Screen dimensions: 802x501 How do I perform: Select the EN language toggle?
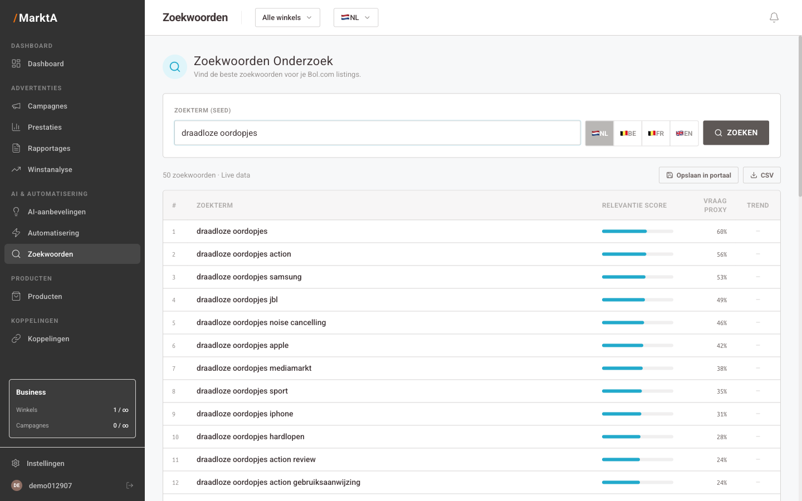[684, 133]
